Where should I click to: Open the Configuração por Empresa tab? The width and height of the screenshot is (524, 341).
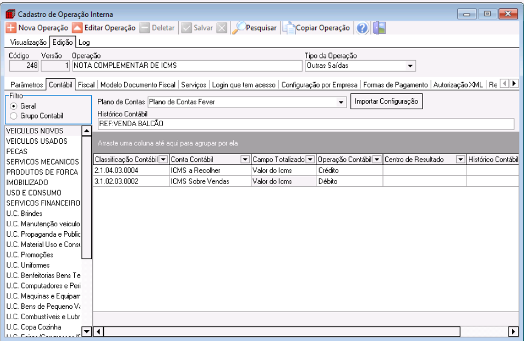point(319,85)
